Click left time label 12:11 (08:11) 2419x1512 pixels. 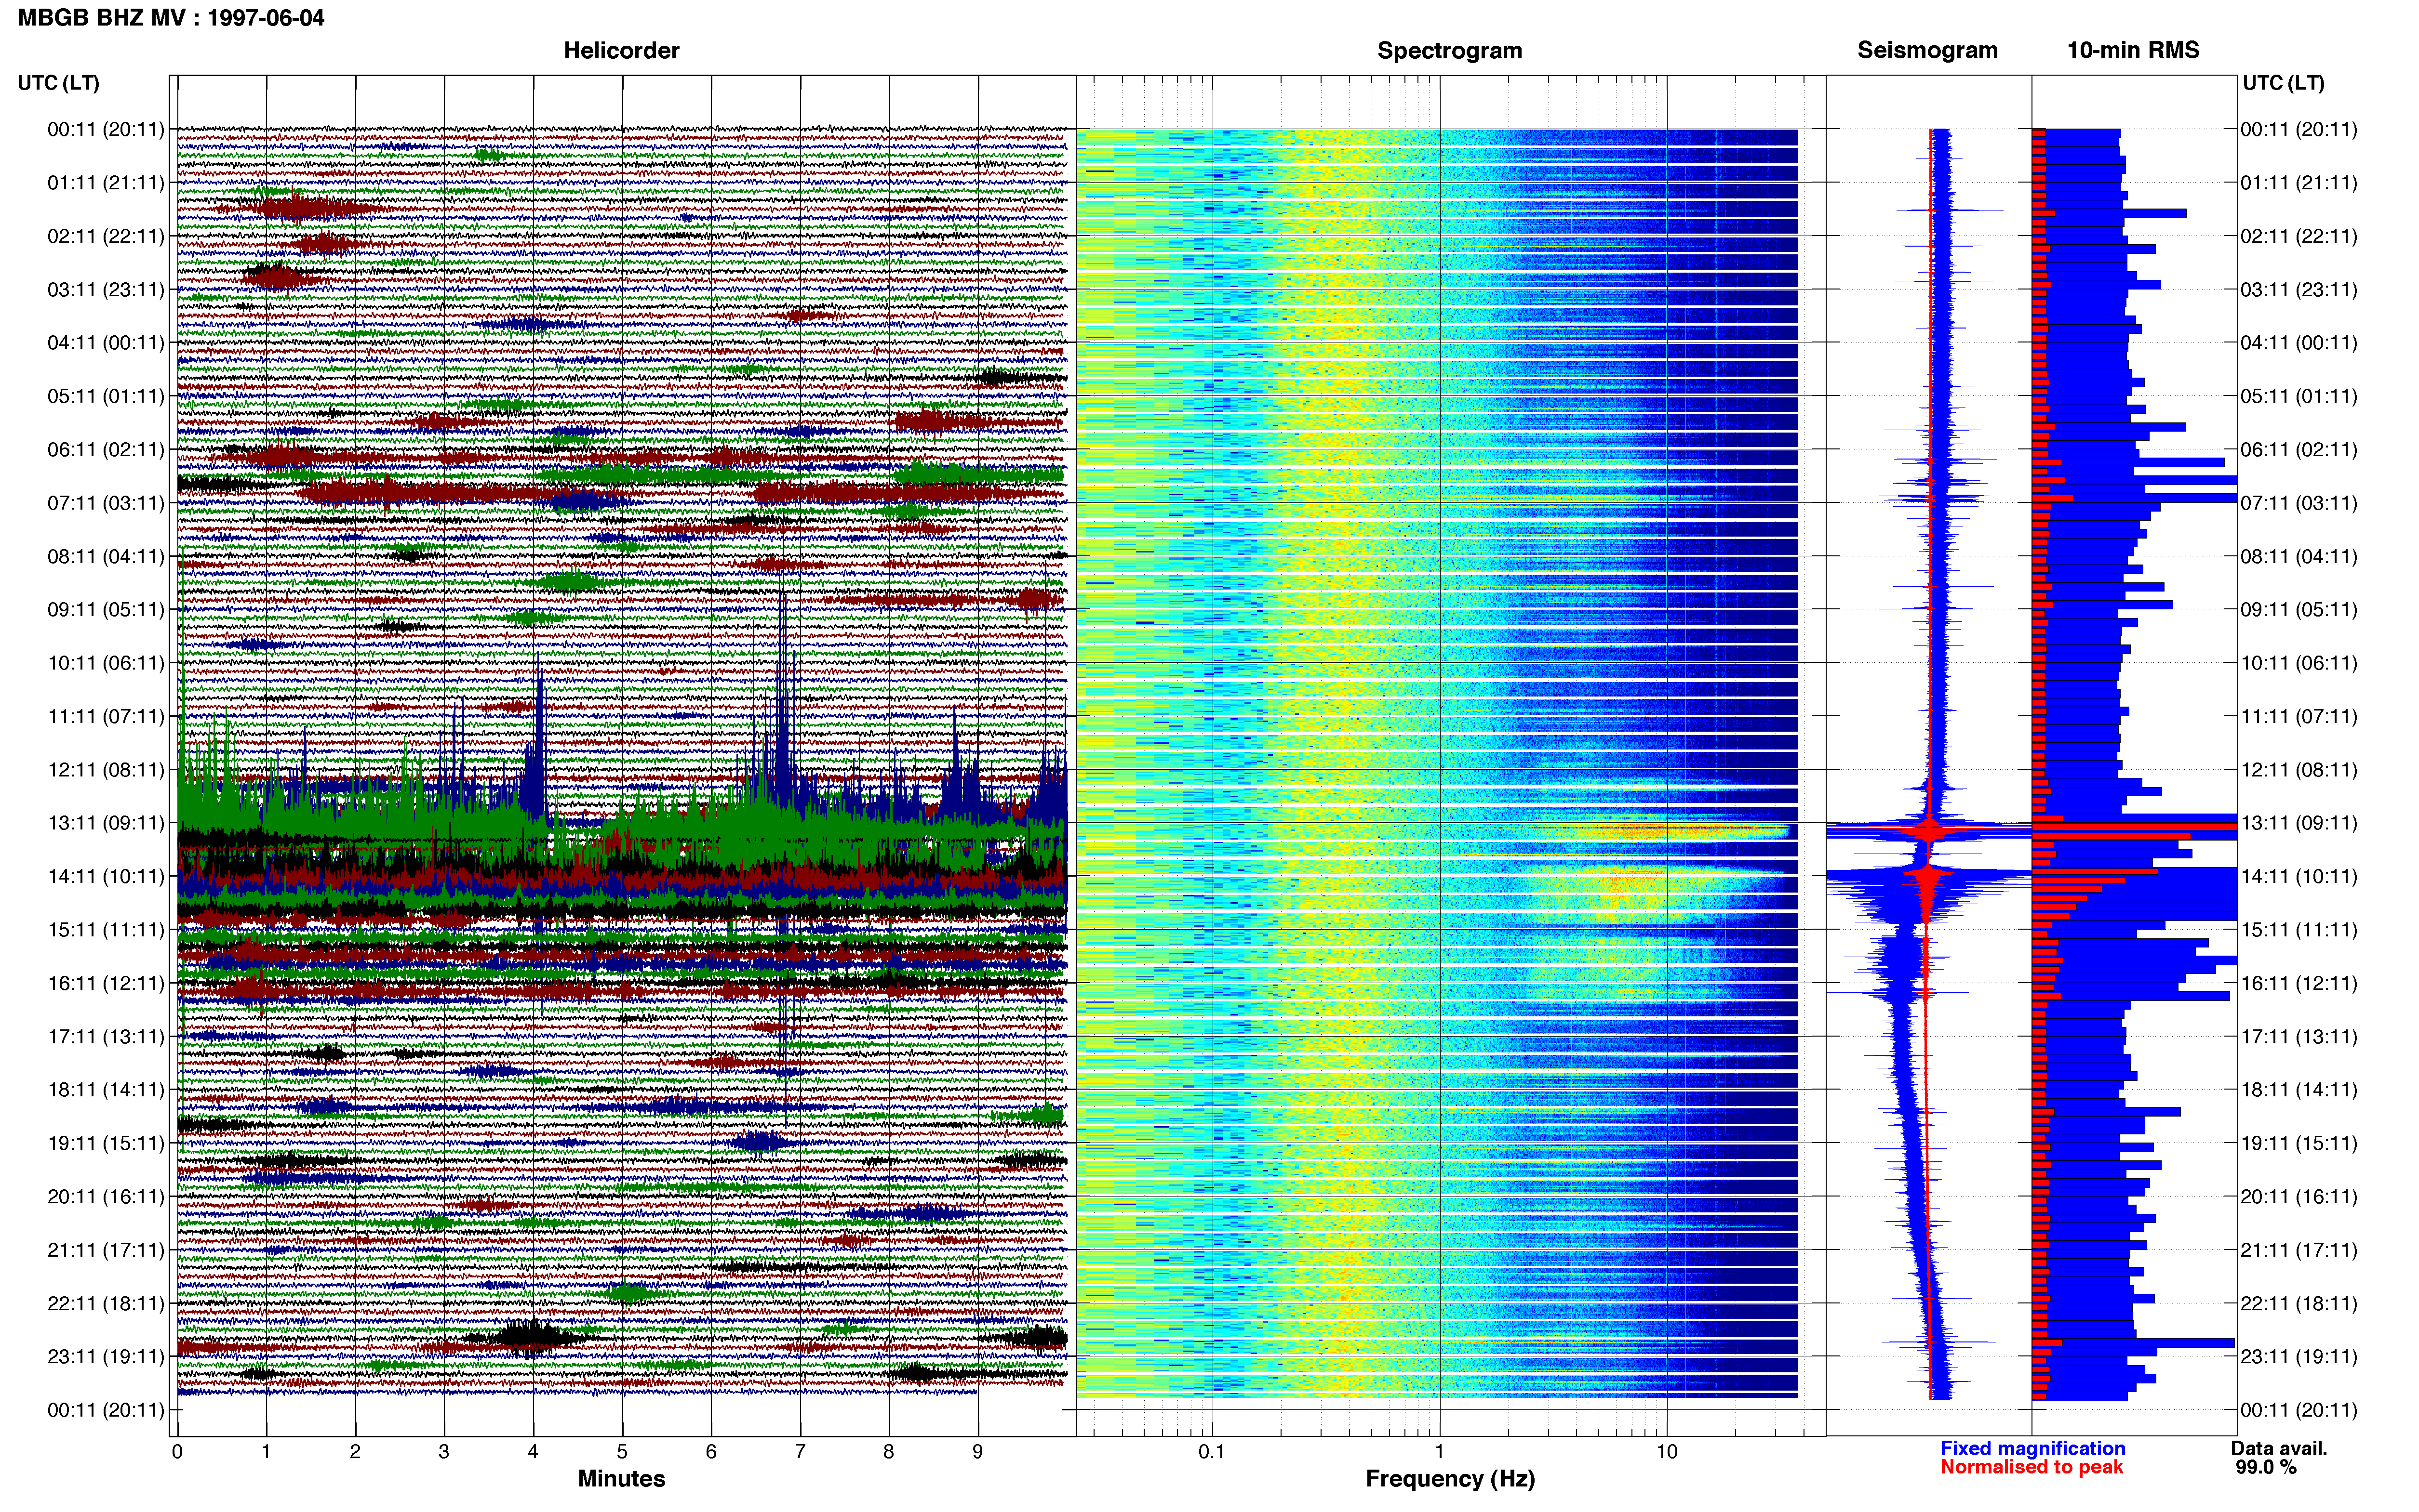click(106, 770)
